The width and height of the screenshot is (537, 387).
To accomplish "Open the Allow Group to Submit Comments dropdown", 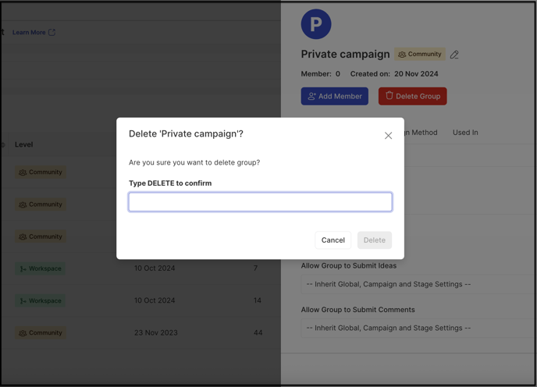I will click(419, 328).
